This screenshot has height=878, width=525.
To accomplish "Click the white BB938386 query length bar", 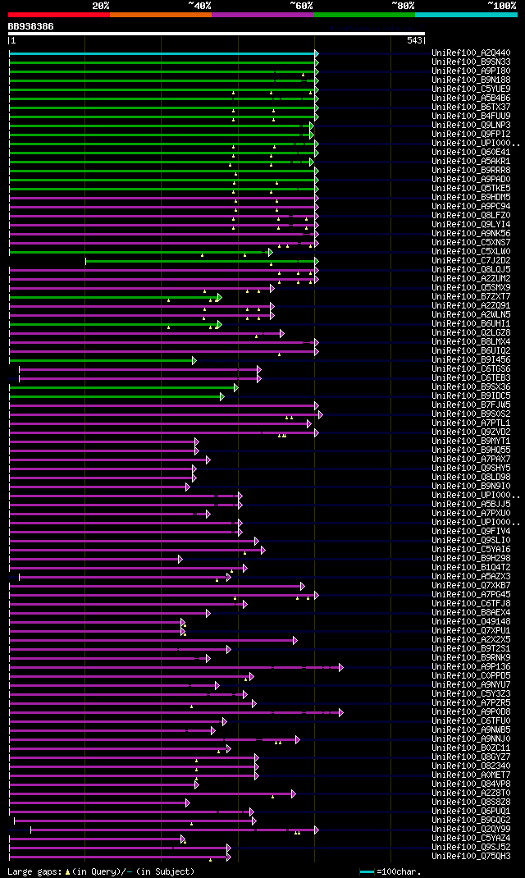I will coord(217,34).
